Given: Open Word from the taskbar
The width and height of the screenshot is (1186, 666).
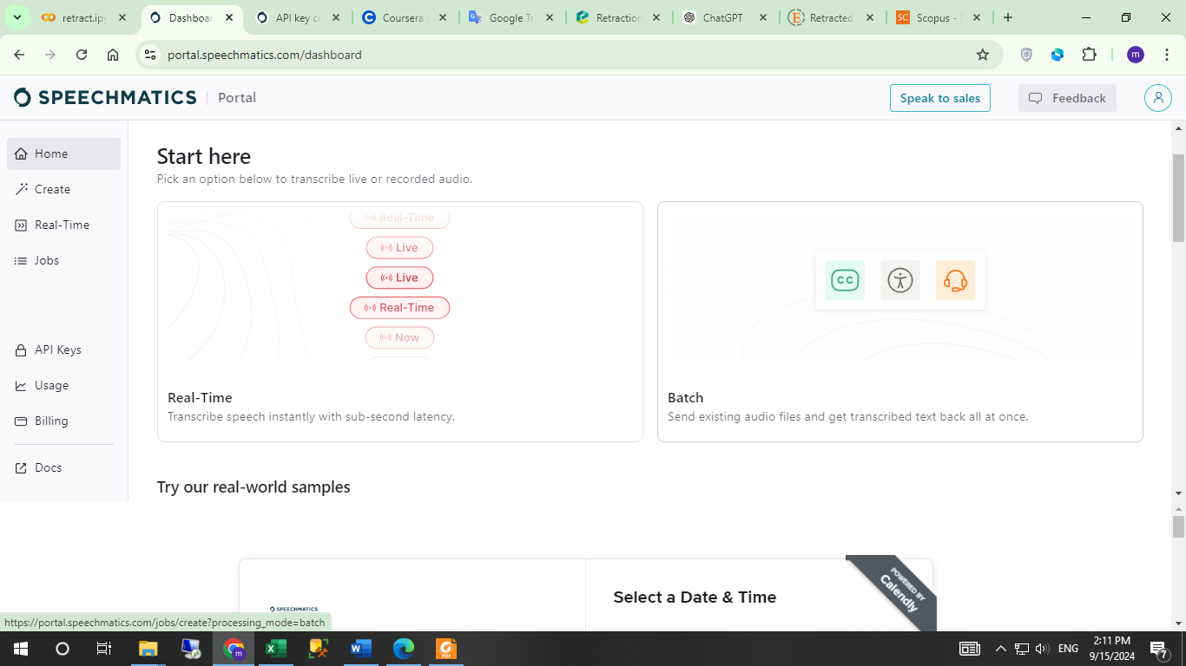Looking at the screenshot, I should (x=360, y=649).
